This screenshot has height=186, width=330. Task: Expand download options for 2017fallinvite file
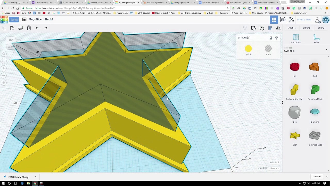(x=36, y=177)
